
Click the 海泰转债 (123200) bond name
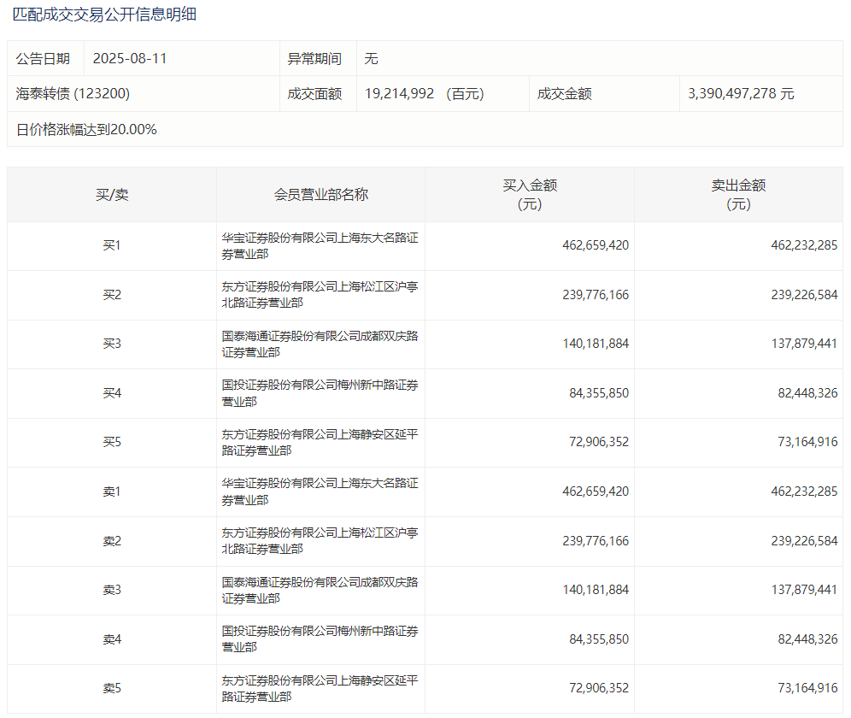73,94
